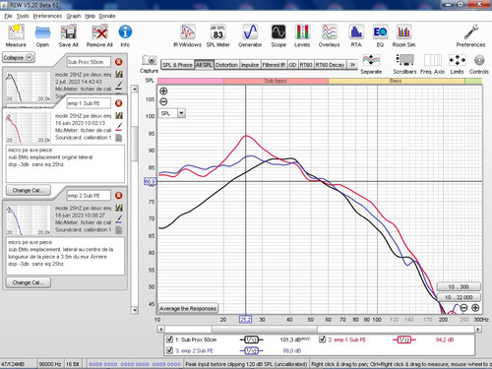The height and width of the screenshot is (369, 492).
Task: Click the horizontal graph scrollbar thumb
Action: pos(265,329)
